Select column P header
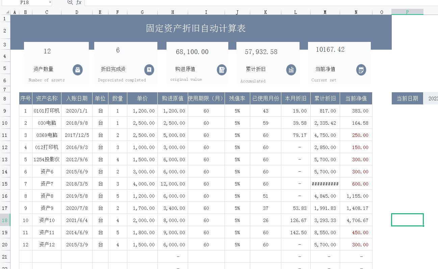The height and width of the screenshot is (269, 438). (407, 12)
